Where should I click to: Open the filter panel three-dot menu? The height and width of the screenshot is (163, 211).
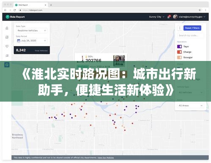180,28
